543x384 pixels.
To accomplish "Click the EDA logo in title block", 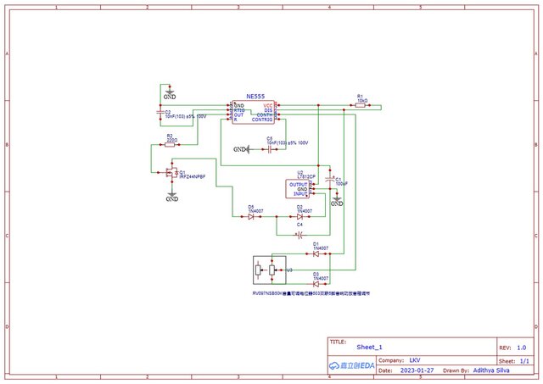I will click(352, 365).
